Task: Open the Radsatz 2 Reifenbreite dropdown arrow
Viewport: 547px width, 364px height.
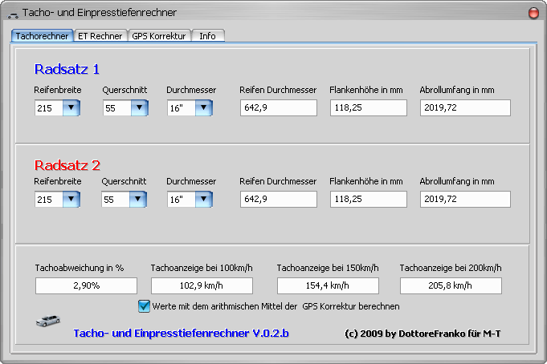Action: 71,200
